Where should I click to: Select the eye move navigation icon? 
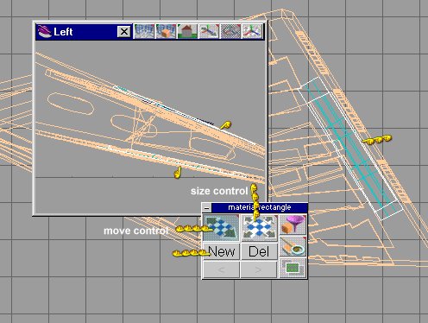[x=209, y=31]
